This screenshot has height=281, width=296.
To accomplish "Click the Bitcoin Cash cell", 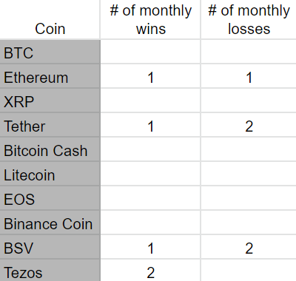I will pyautogui.click(x=50, y=149).
